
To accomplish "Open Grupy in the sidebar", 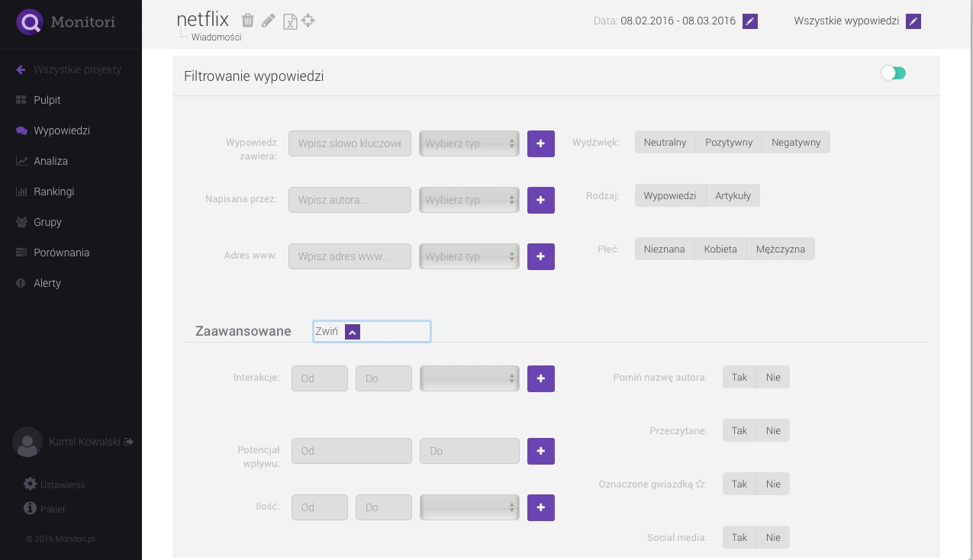I will coord(38,222).
